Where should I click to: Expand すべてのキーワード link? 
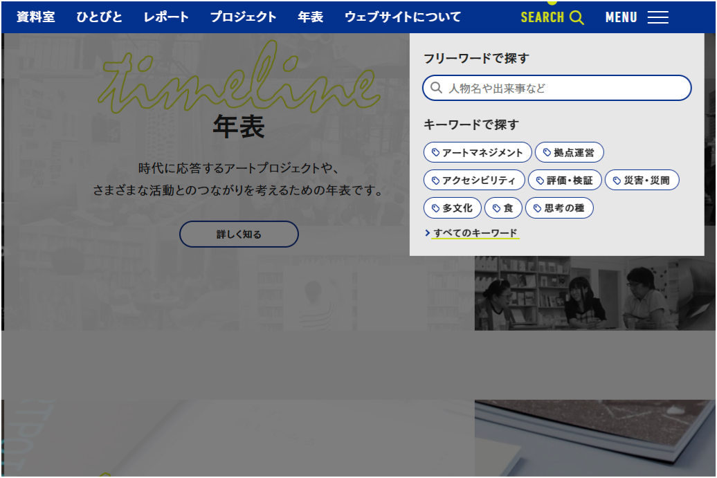click(475, 233)
